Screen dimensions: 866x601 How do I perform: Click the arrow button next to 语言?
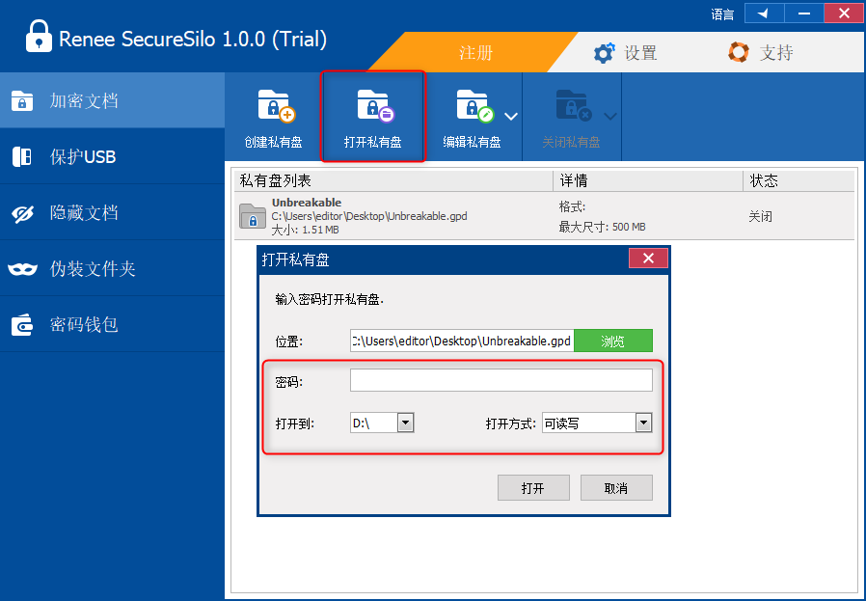[765, 14]
